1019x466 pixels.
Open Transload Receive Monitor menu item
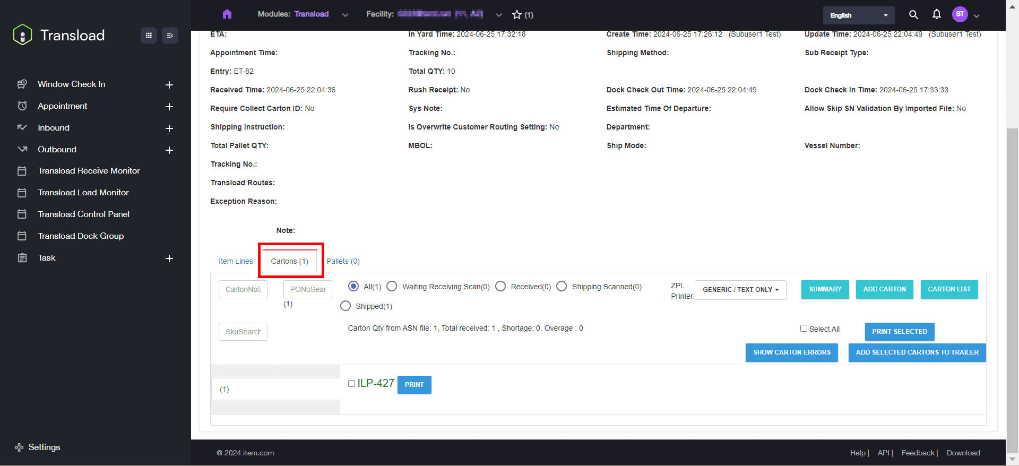[x=89, y=171]
